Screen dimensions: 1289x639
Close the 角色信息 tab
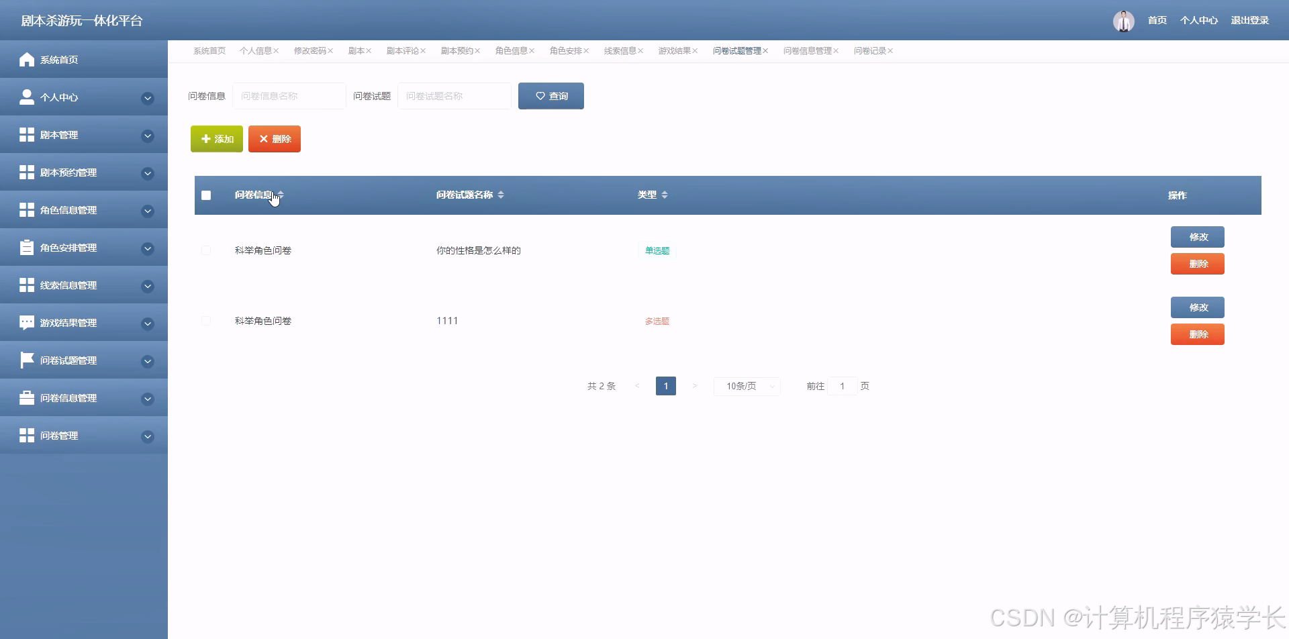(x=532, y=51)
